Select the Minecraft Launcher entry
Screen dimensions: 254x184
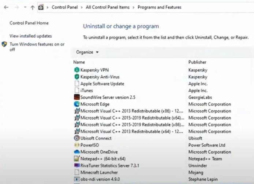(99, 172)
